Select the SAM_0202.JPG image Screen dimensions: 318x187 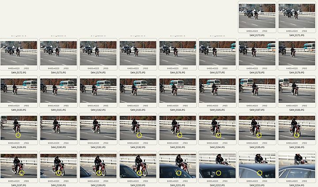tap(217, 166)
